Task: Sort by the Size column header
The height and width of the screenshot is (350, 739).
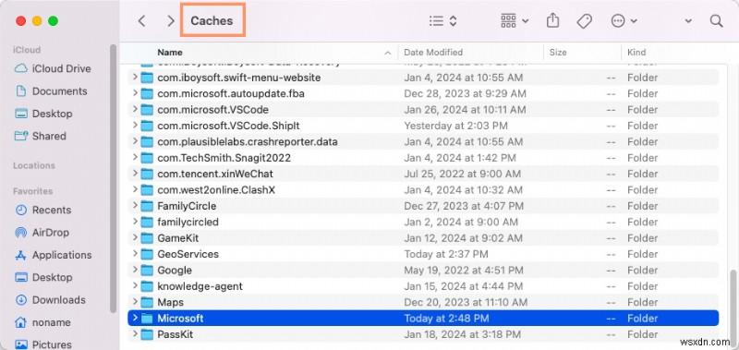Action: pyautogui.click(x=558, y=53)
